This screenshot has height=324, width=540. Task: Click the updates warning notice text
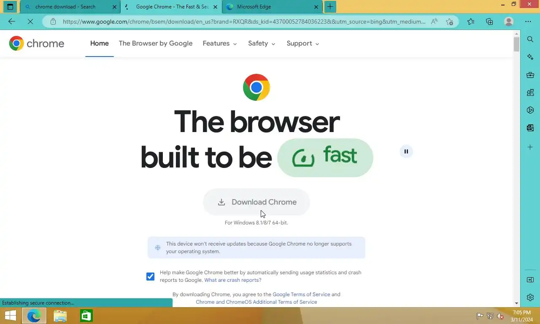coord(259,248)
